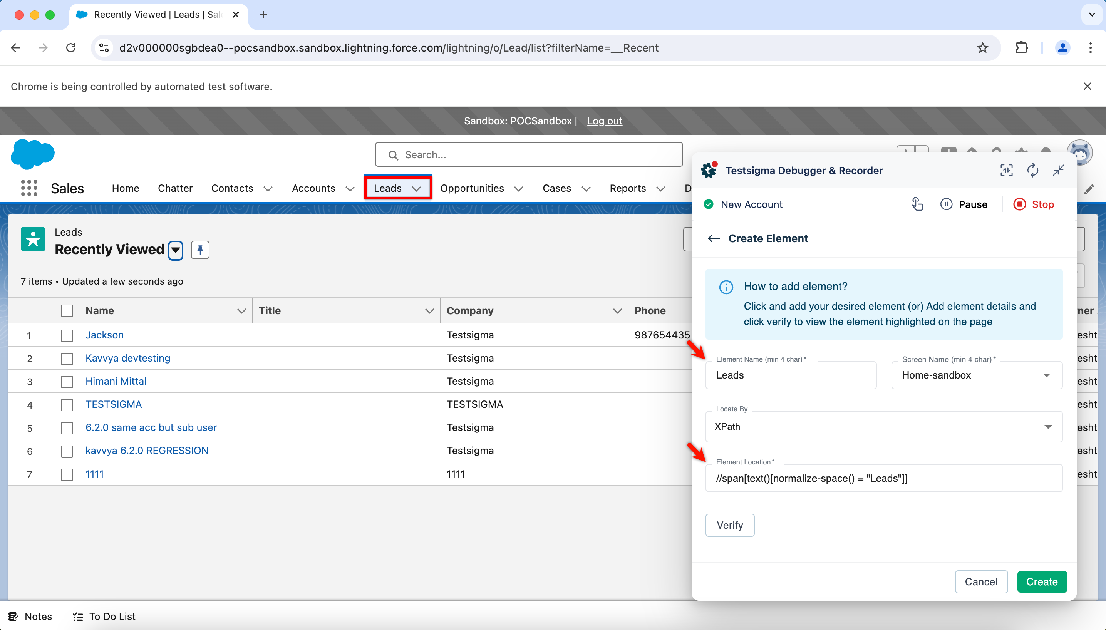Go back from Create Element panel

(714, 238)
